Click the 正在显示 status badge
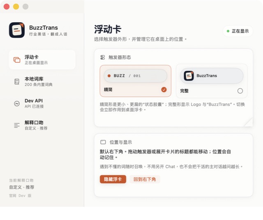The image size is (263, 220). (x=238, y=31)
